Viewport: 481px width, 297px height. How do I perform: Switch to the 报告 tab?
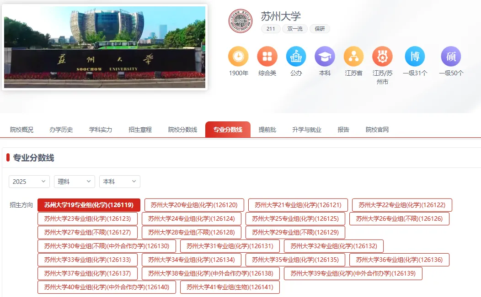pyautogui.click(x=343, y=130)
